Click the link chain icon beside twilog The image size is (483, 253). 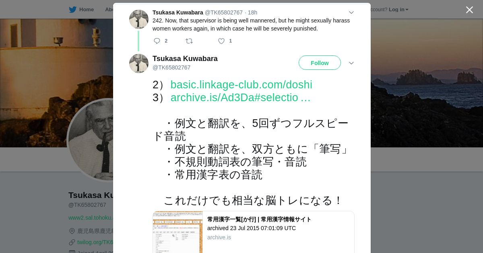pos(72,242)
